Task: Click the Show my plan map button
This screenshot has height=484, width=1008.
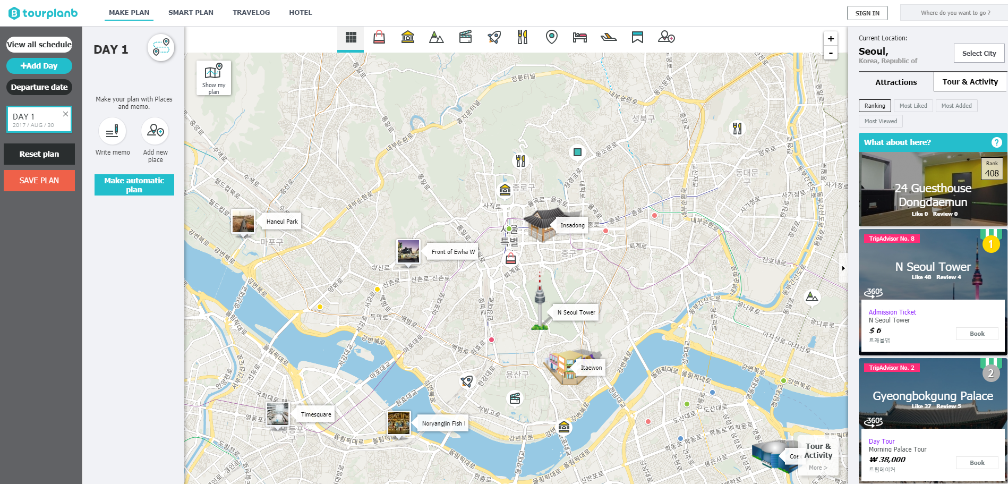Action: pos(213,77)
